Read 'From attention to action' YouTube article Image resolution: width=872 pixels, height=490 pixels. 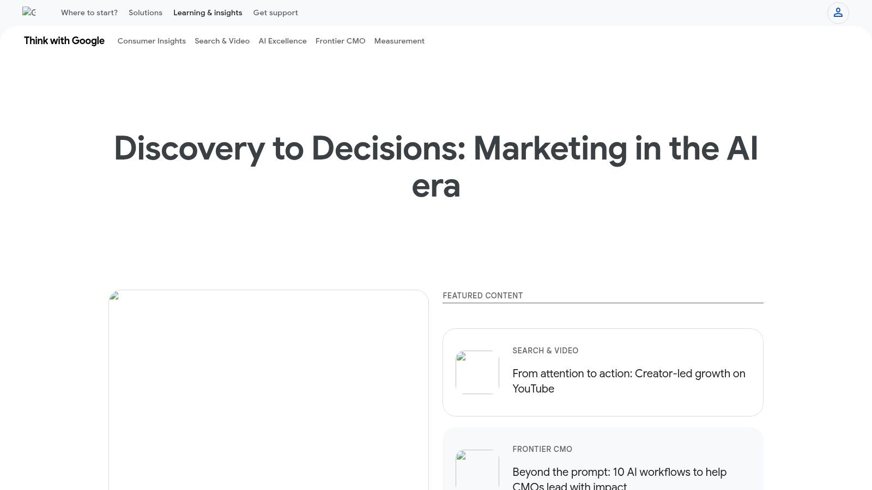click(x=629, y=381)
